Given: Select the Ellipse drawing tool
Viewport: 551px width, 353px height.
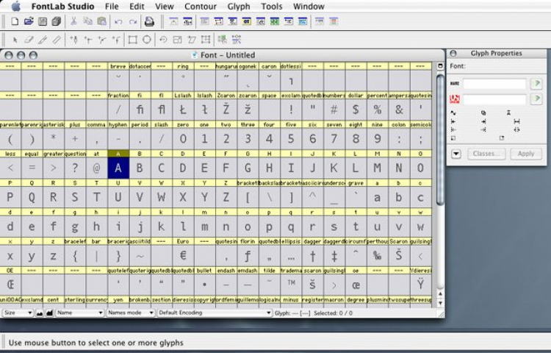Looking at the screenshot, I should click(146, 40).
